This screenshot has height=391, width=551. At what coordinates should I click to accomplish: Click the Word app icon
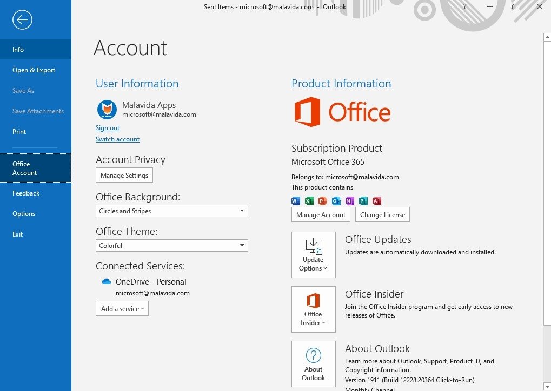pyautogui.click(x=296, y=201)
